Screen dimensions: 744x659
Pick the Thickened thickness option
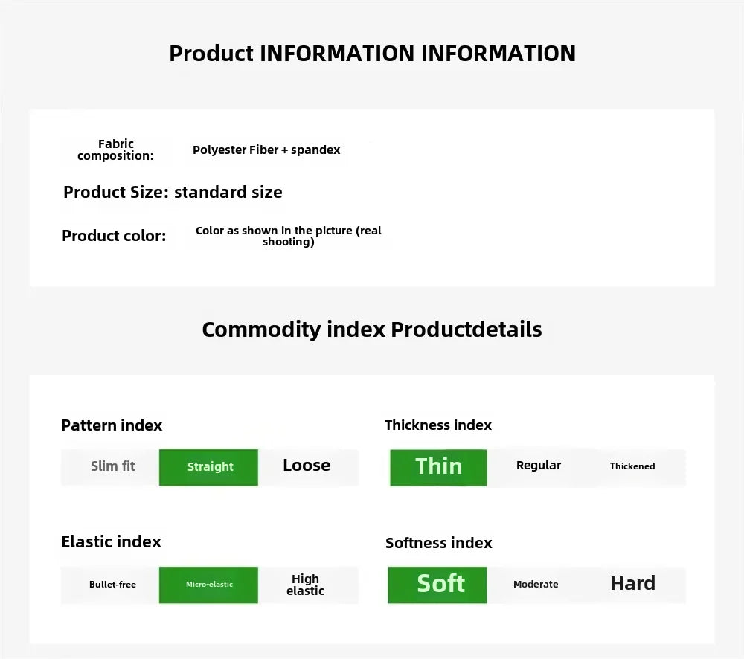click(x=632, y=466)
